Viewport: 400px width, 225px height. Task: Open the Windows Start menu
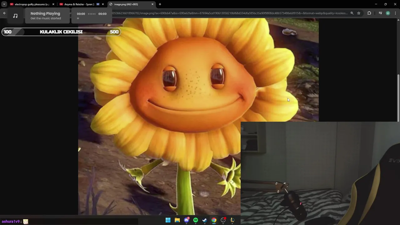coord(168,220)
